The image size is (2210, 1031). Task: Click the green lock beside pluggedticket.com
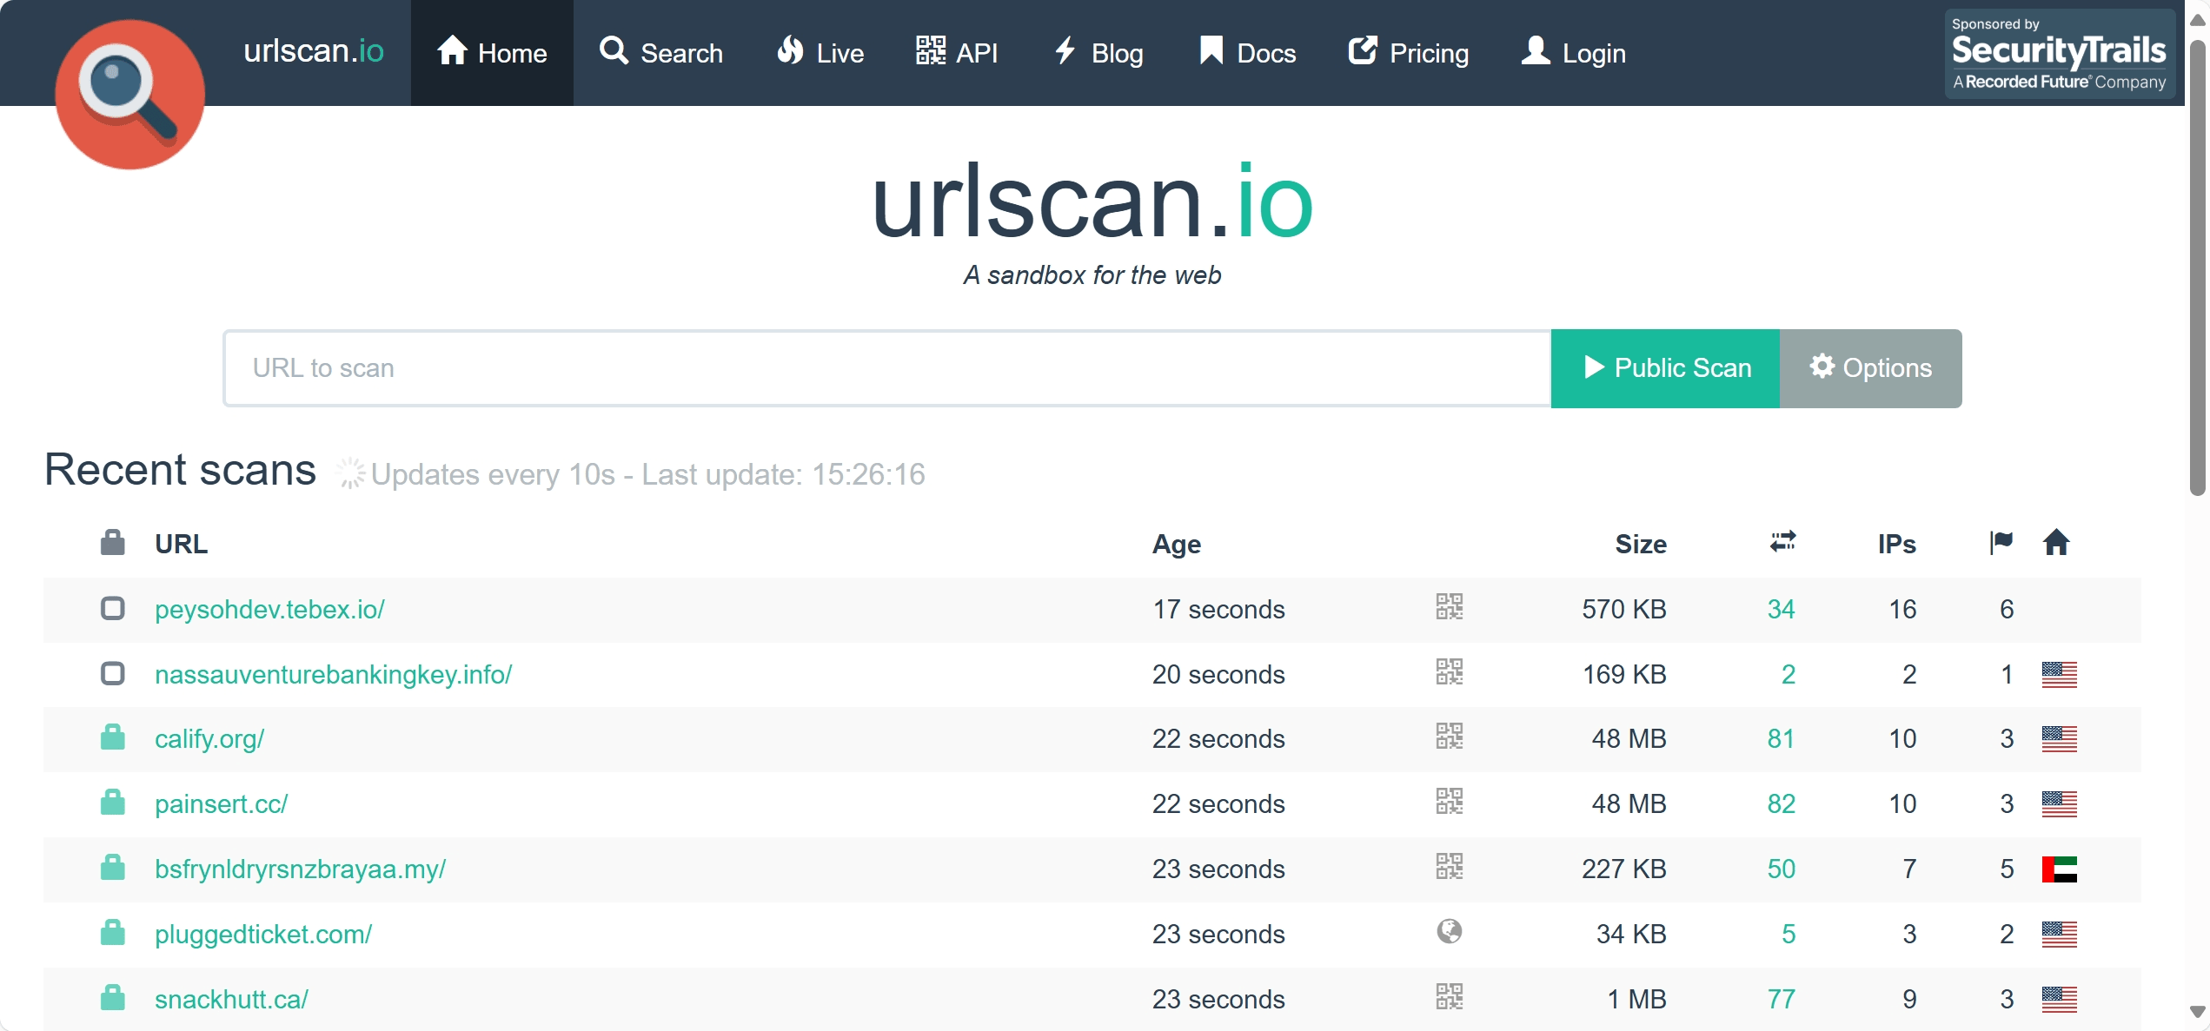(x=112, y=932)
